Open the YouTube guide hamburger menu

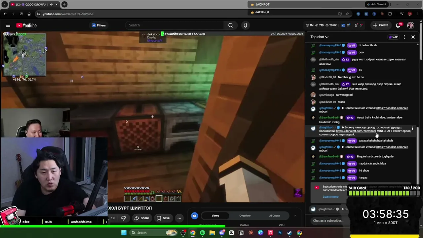[8, 25]
